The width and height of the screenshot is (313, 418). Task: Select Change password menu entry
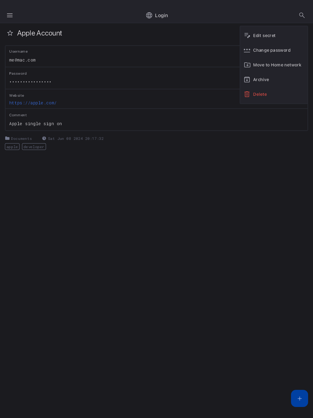[272, 50]
